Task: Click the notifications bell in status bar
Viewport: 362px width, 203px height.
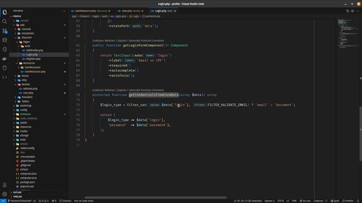Action: [358, 201]
